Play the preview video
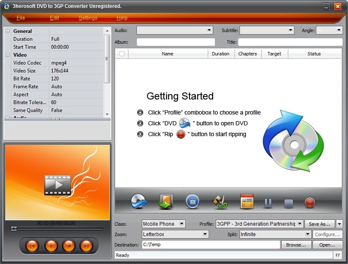 [51, 245]
